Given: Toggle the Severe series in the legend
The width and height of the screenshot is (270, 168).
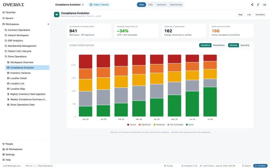Looking at the screenshot, I should click(131, 125).
